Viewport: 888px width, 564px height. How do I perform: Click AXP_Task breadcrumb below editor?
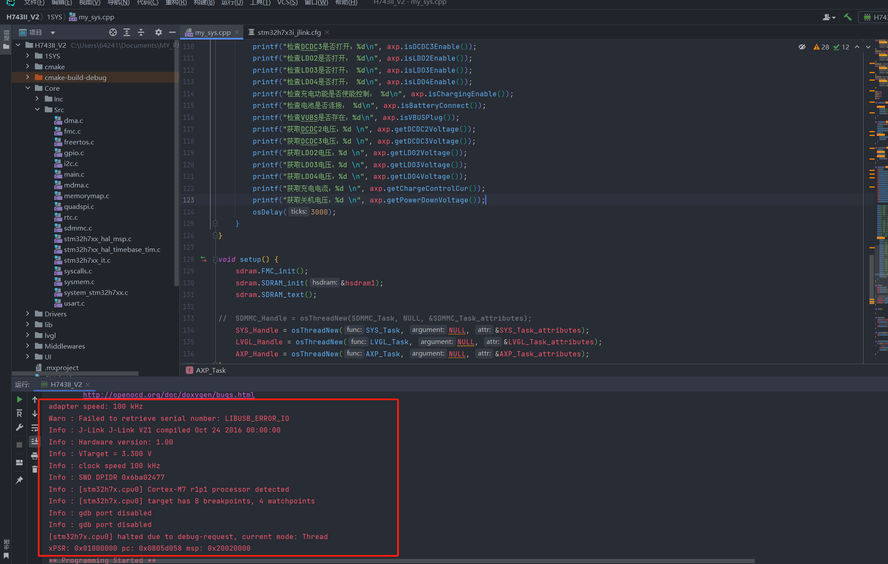tap(206, 370)
